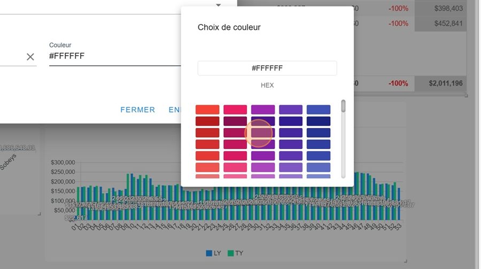Choose the darkest red swatch in second row
Viewport: 481px width, 269px height.
207,121
